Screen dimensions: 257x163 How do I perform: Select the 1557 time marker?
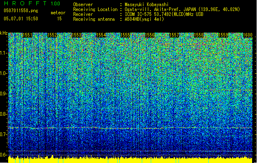(x=174, y=35)
